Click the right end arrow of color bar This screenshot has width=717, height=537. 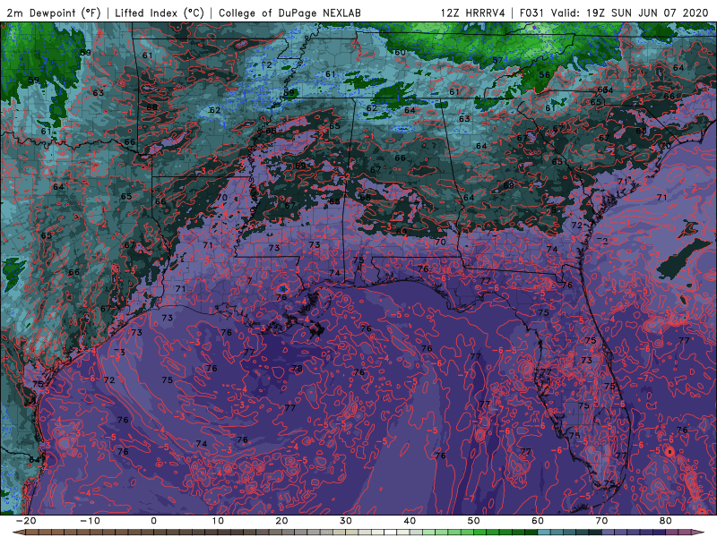tap(699, 533)
